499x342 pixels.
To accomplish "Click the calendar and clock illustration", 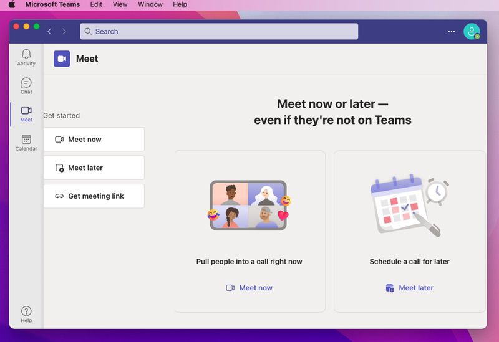I will coord(410,206).
